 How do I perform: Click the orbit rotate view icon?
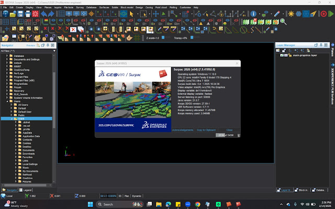[124, 14]
